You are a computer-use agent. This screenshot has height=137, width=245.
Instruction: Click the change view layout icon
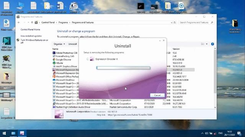click(203, 44)
